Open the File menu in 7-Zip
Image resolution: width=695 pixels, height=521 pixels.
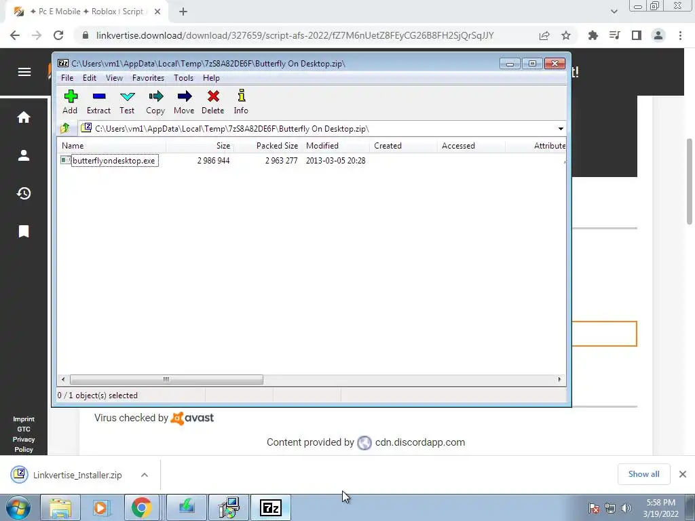tap(67, 78)
